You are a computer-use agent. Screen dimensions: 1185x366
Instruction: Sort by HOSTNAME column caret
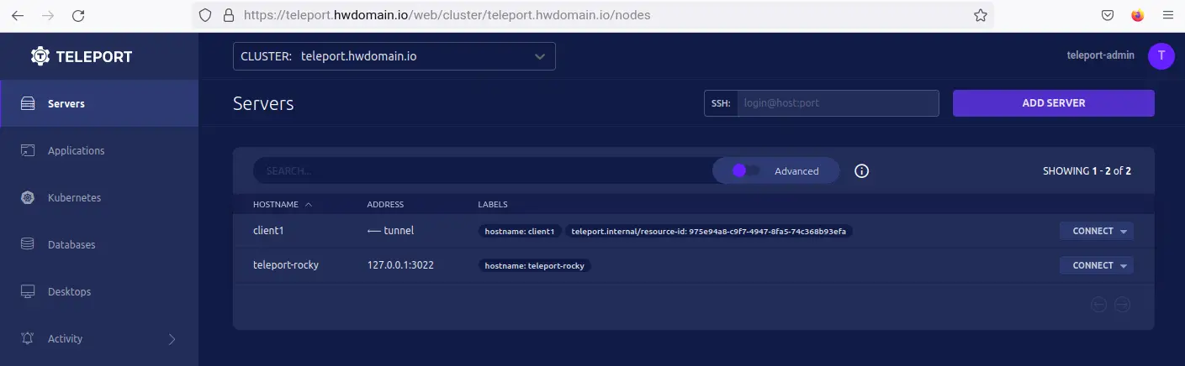click(x=309, y=204)
